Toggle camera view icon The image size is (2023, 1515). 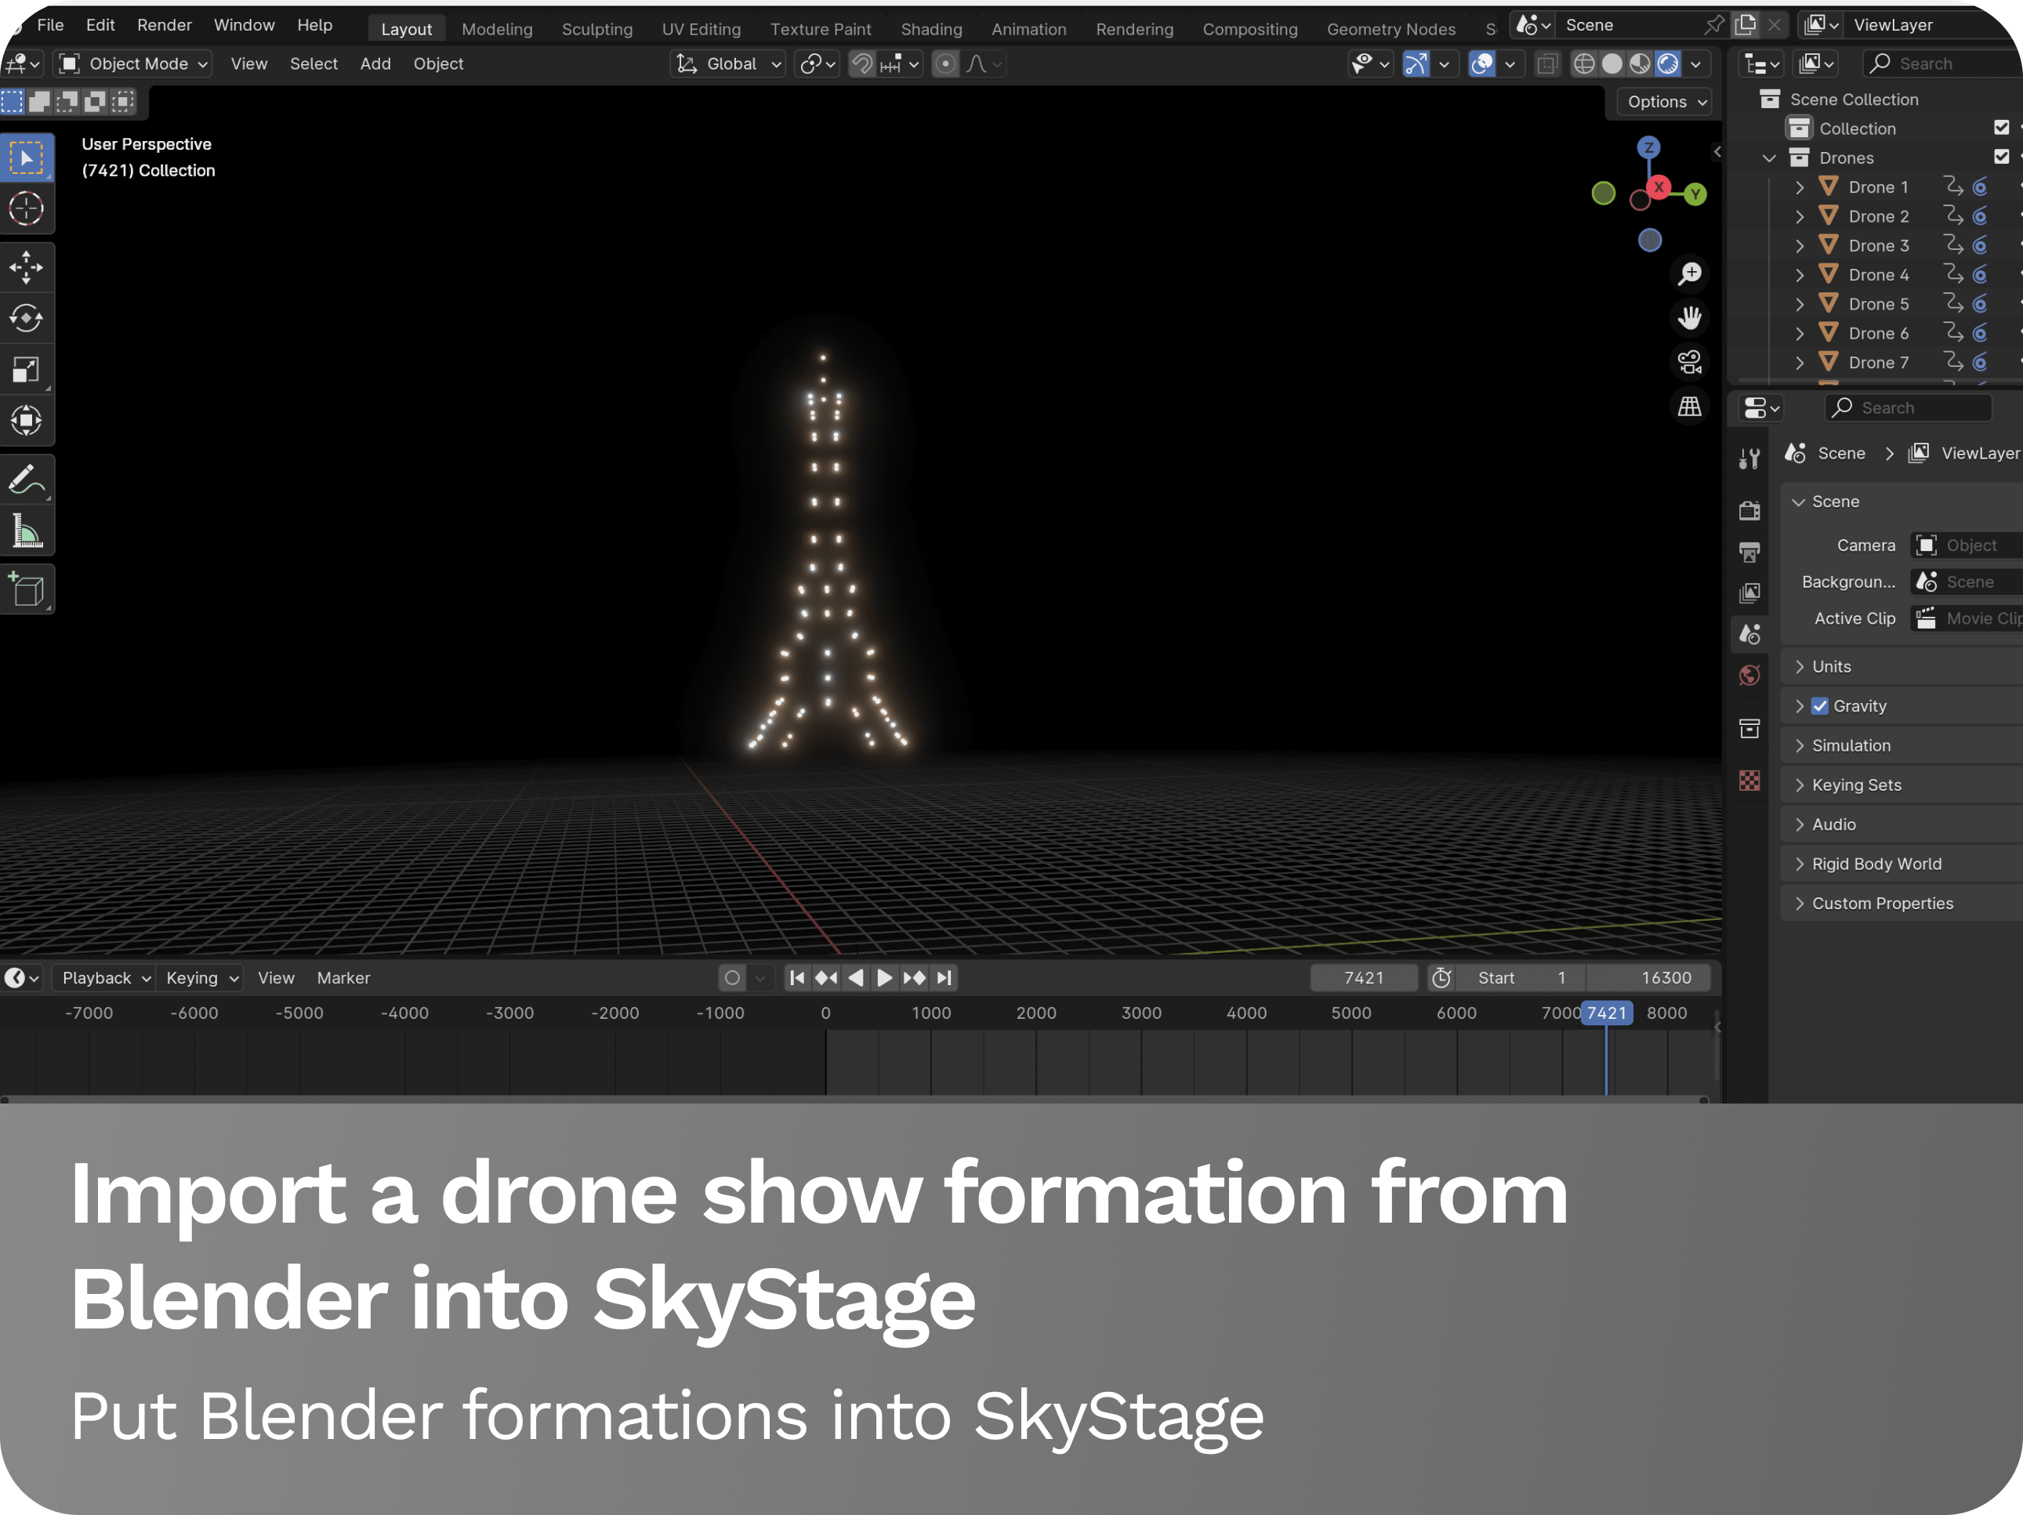[1690, 362]
